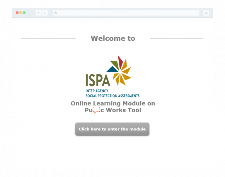Click here to enter the module
225x177 pixels.
pyautogui.click(x=112, y=129)
